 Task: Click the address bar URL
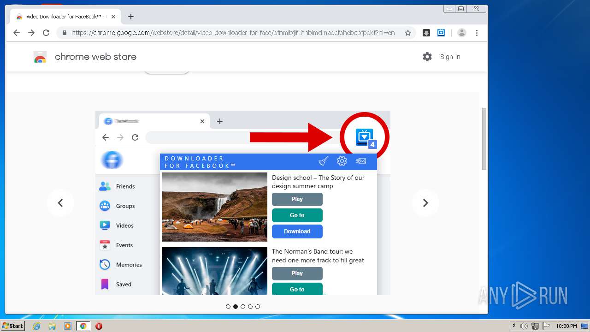233,33
